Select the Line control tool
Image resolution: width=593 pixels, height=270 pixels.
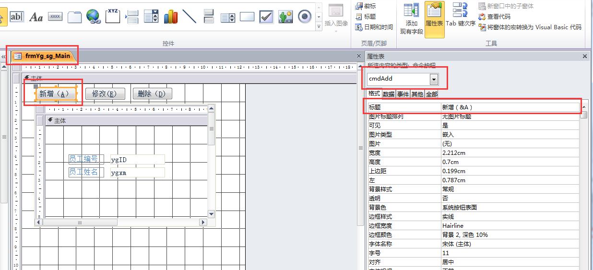190,17
